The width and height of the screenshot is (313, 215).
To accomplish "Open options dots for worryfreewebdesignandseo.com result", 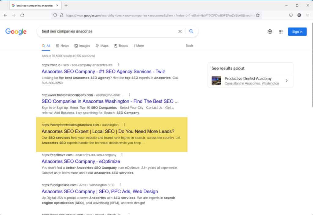I will 124,125.
